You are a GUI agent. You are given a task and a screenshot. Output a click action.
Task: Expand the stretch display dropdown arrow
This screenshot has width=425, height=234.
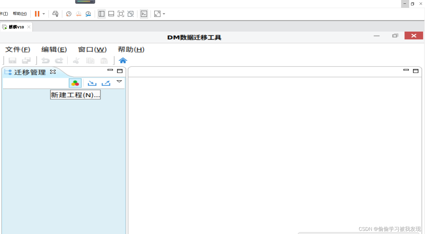[x=164, y=14]
